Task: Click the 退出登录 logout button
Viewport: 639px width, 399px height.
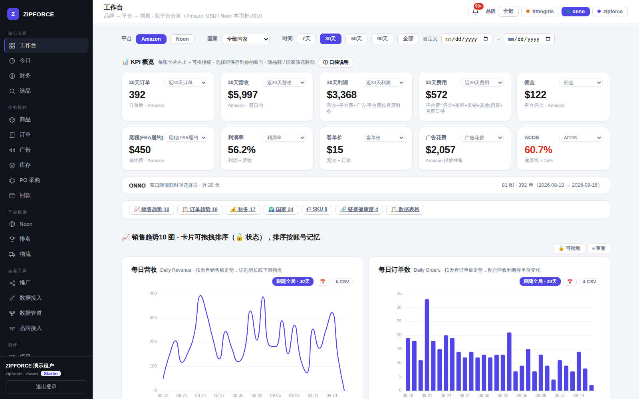Action: (x=46, y=387)
